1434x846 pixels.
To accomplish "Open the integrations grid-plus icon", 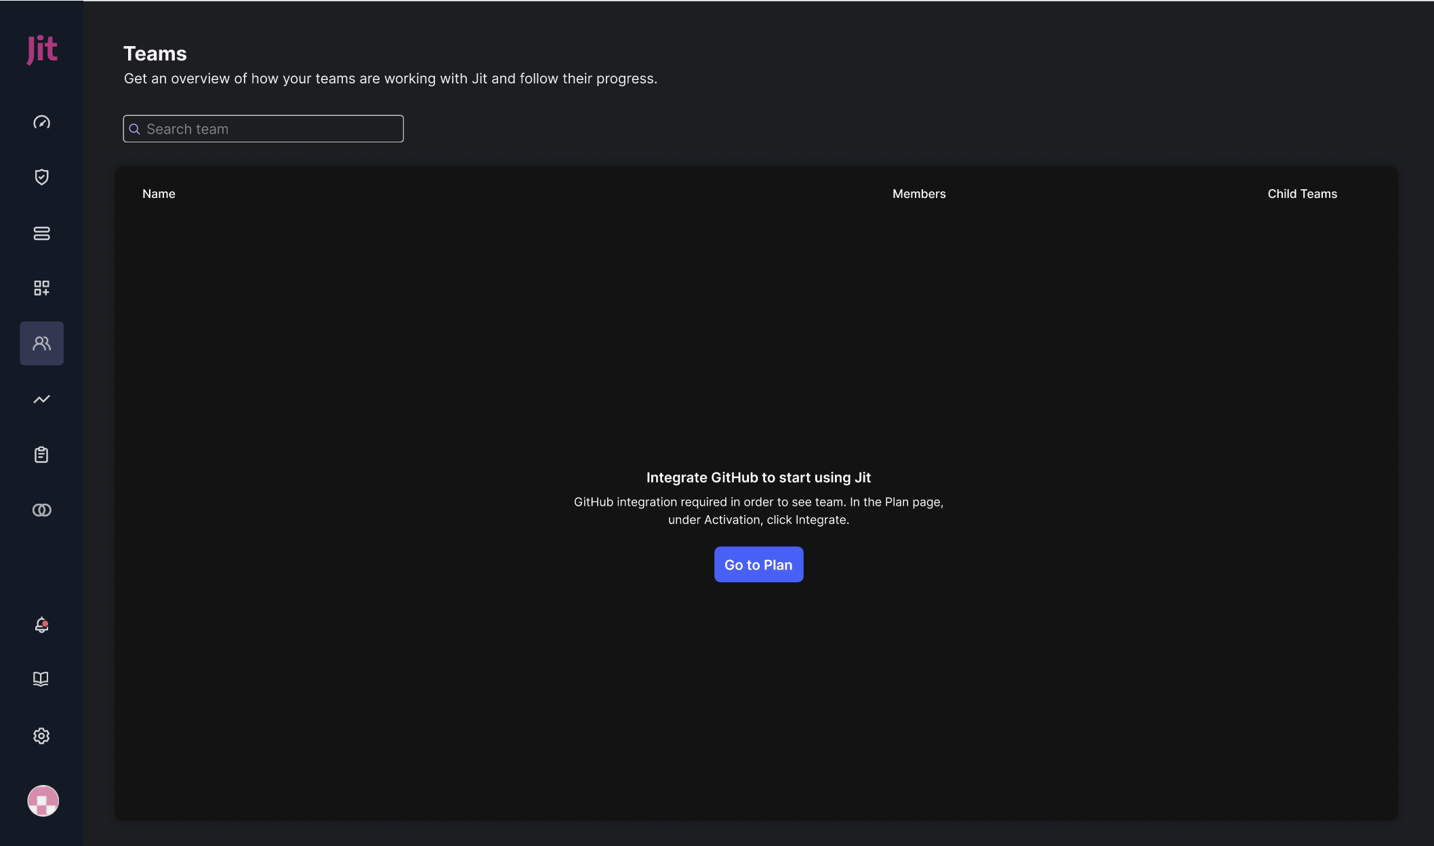I will point(42,288).
